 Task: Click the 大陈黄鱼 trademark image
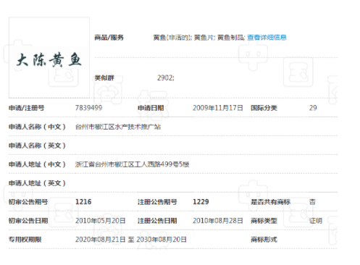click(x=49, y=58)
